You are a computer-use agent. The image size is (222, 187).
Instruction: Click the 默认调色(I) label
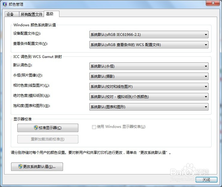[23, 65]
